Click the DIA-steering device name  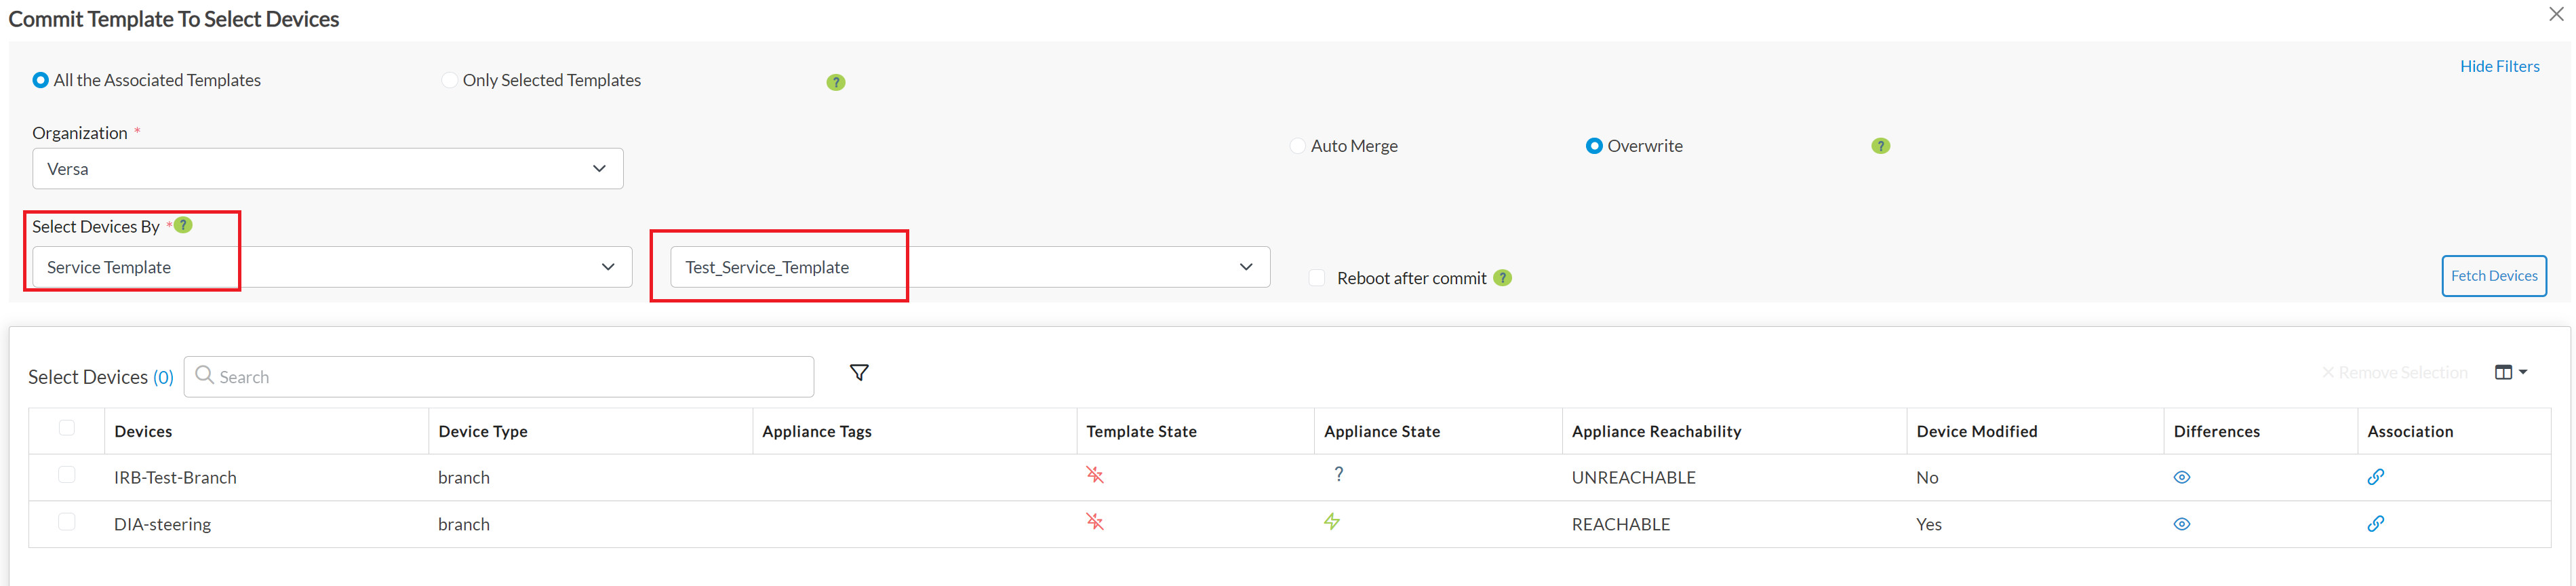(x=162, y=524)
